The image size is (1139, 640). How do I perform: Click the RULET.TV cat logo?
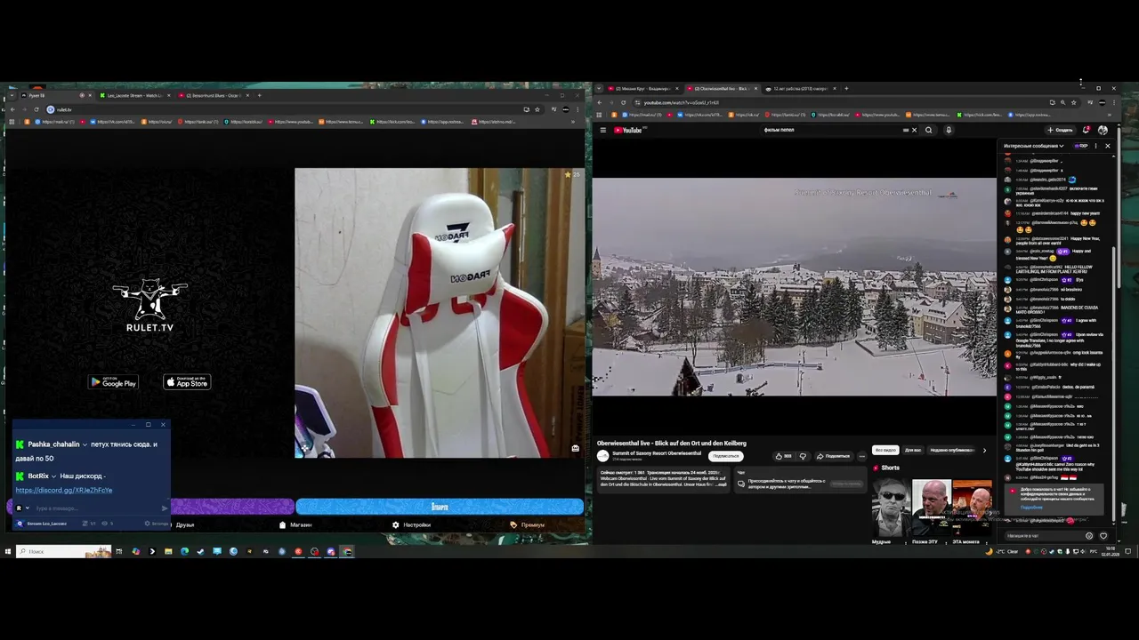(149, 306)
